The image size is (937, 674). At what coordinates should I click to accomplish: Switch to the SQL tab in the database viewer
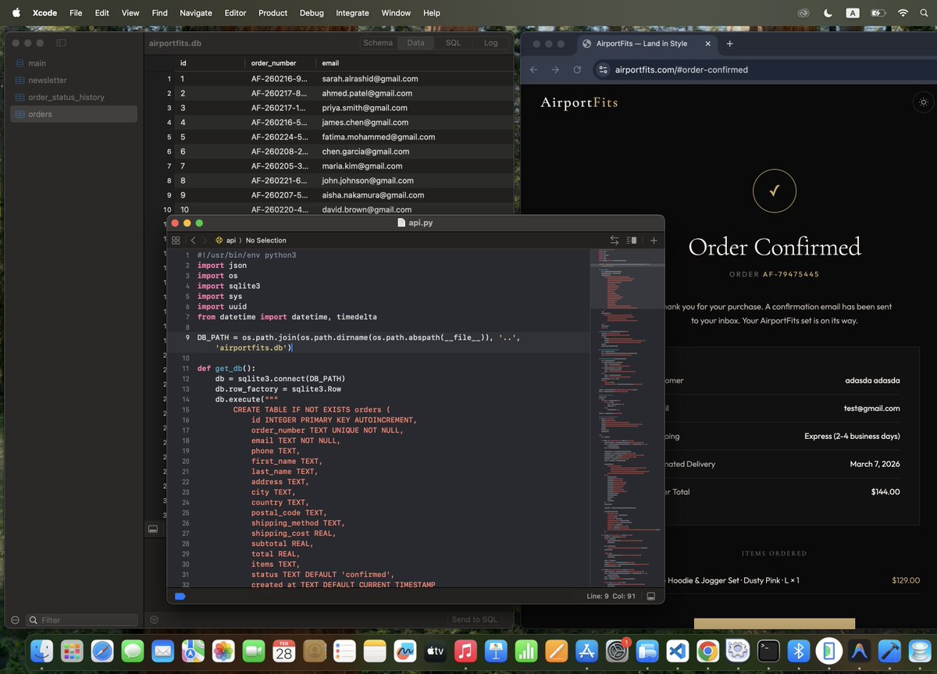(x=453, y=43)
